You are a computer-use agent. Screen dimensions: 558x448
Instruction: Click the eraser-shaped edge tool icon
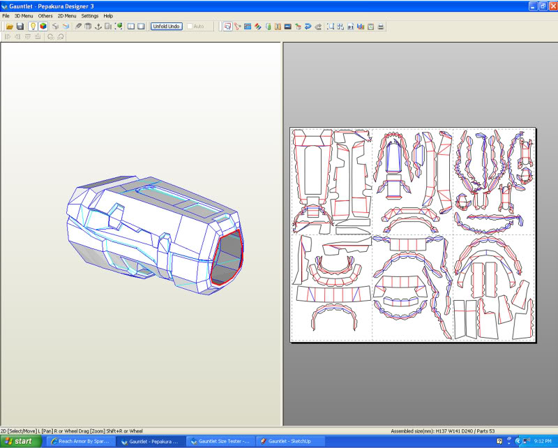pyautogui.click(x=78, y=27)
